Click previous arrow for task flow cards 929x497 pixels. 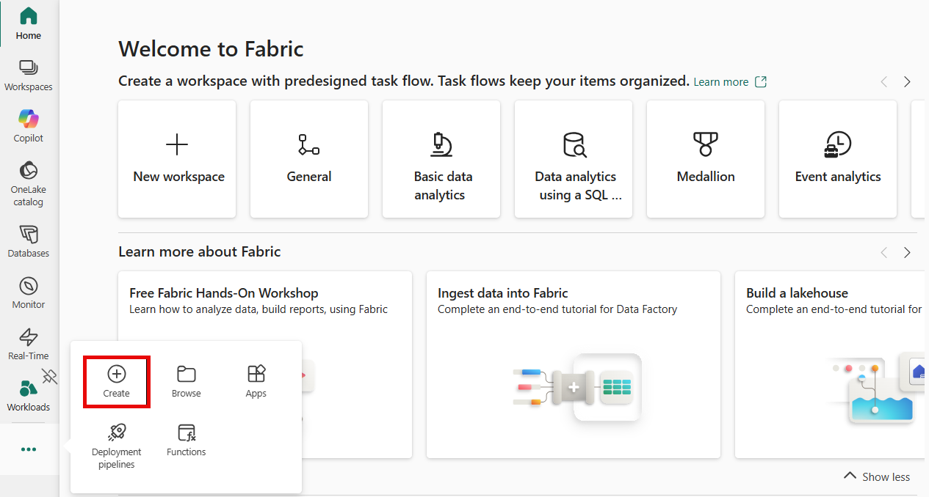click(884, 82)
